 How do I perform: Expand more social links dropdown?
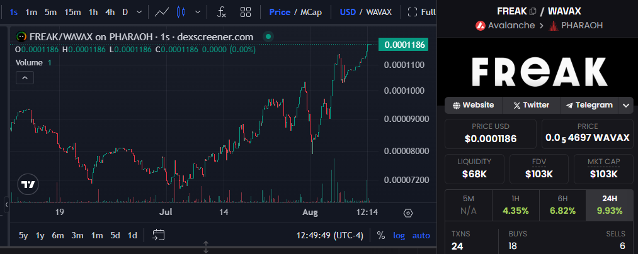click(x=625, y=106)
